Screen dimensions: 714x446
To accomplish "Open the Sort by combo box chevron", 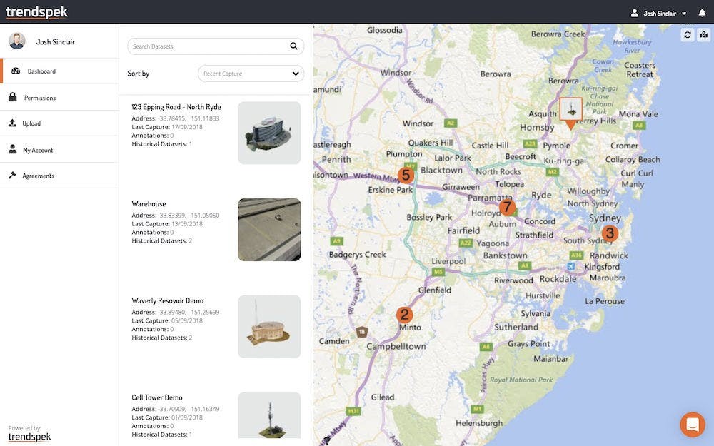I will pyautogui.click(x=294, y=73).
